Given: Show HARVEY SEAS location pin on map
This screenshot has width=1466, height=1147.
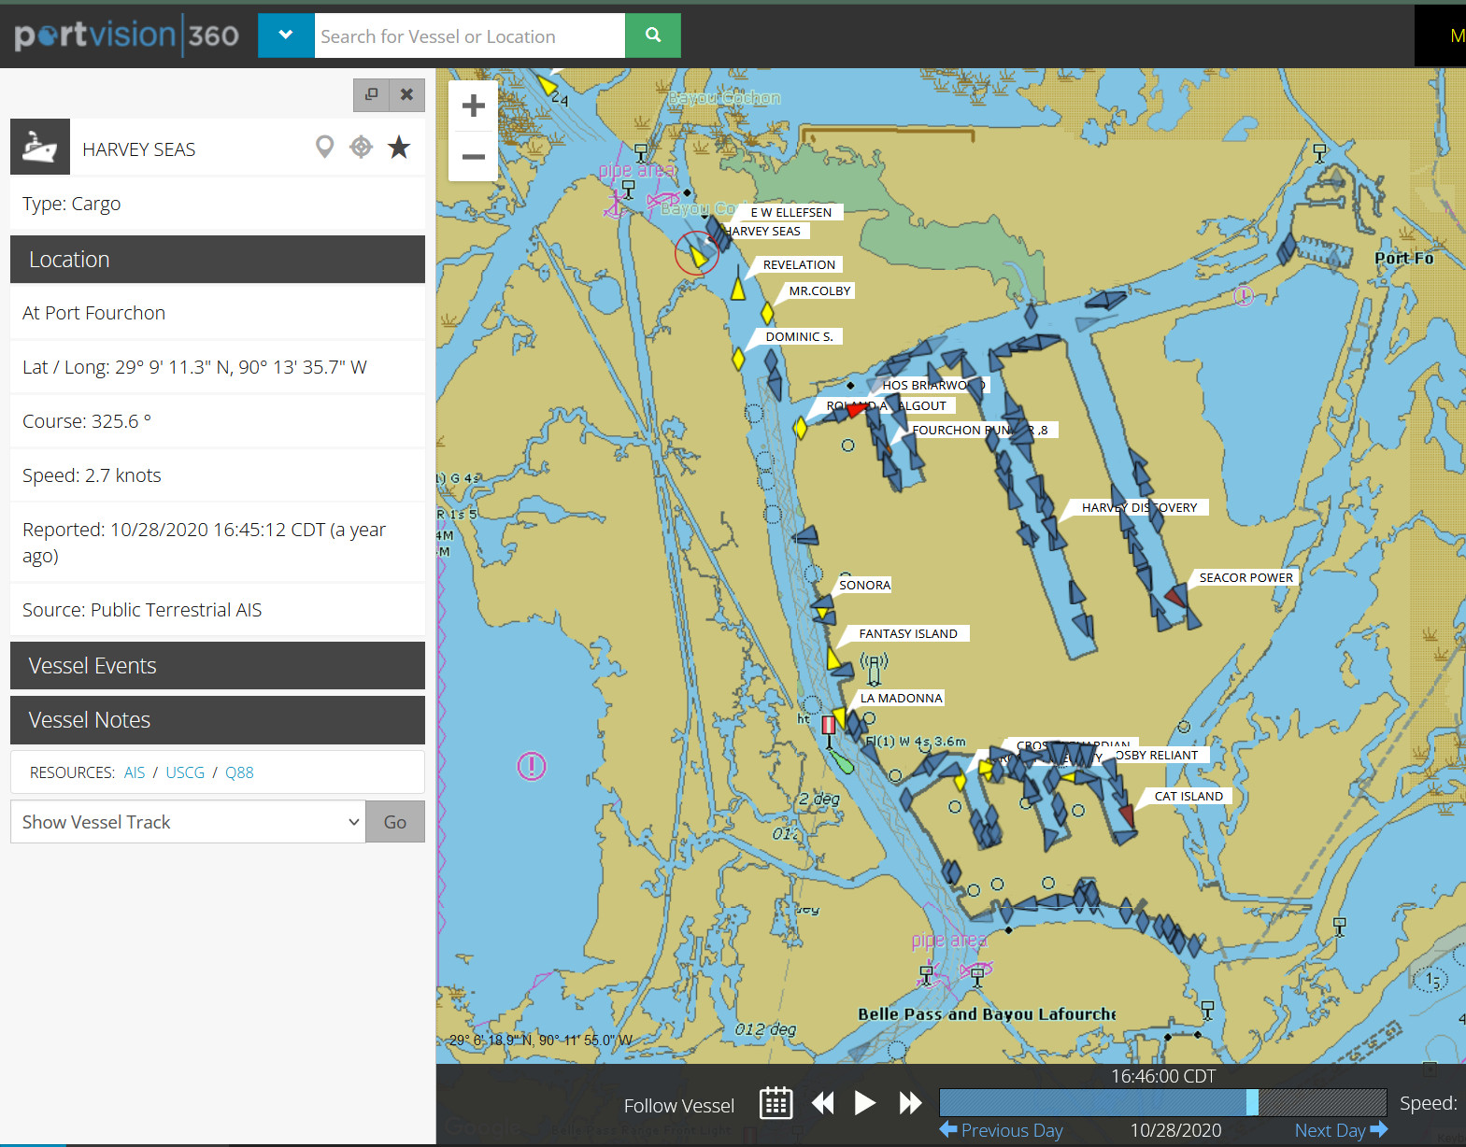Looking at the screenshot, I should point(324,147).
